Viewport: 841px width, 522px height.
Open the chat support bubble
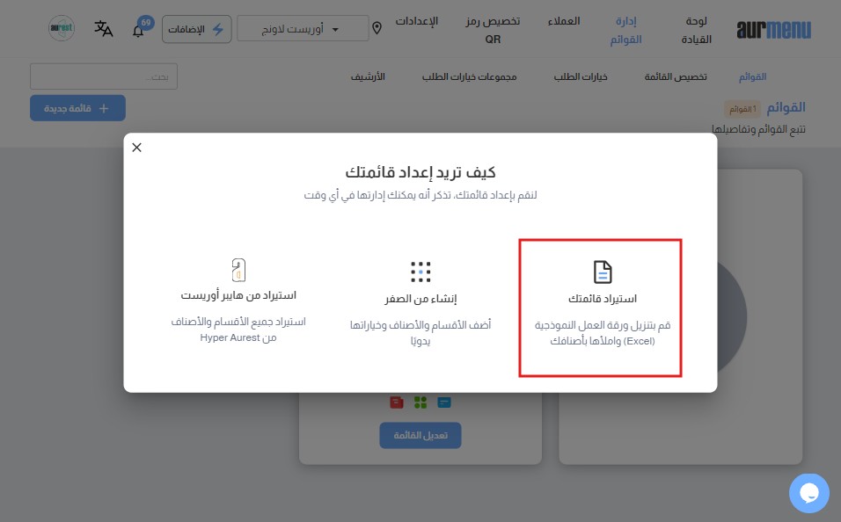808,493
